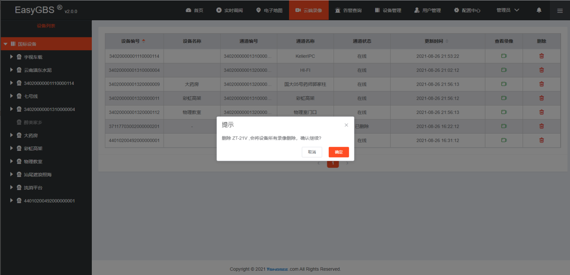Image resolution: width=570 pixels, height=275 pixels.
Task: Expand the 云南滇东水泥 tree node
Action: point(12,70)
